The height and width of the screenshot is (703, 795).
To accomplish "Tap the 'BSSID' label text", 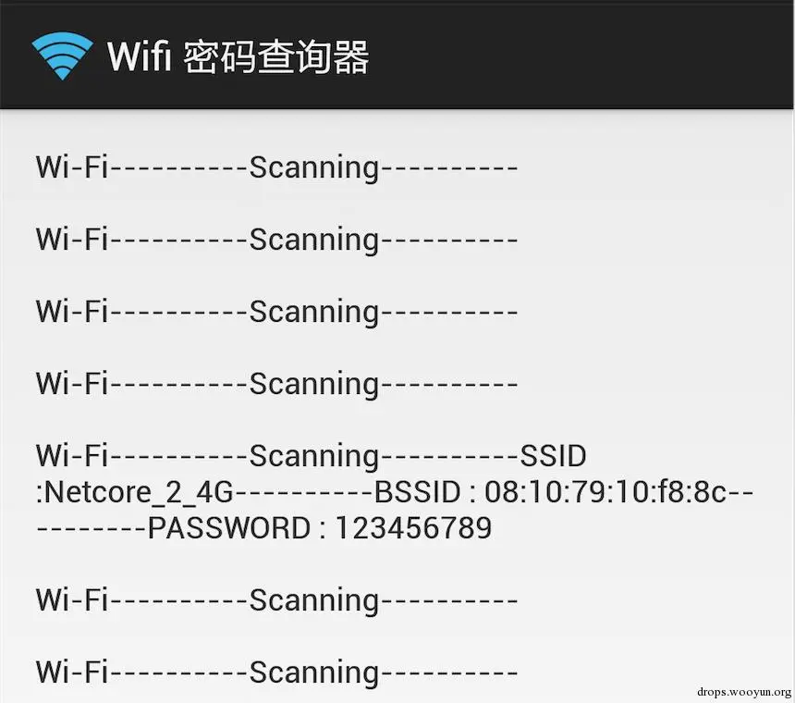I will coord(417,492).
